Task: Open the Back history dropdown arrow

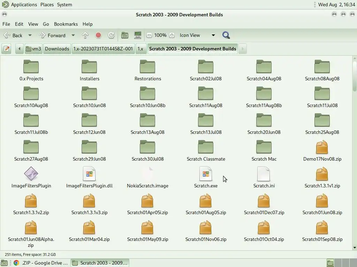Action: (30, 35)
